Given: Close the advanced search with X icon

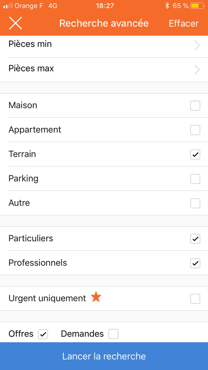Looking at the screenshot, I should click(16, 23).
